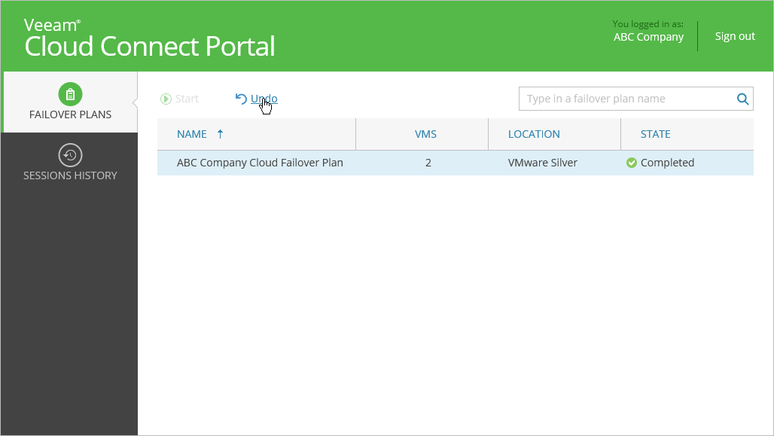The image size is (774, 436).
Task: Sort the table by NAME column
Action: (x=192, y=134)
